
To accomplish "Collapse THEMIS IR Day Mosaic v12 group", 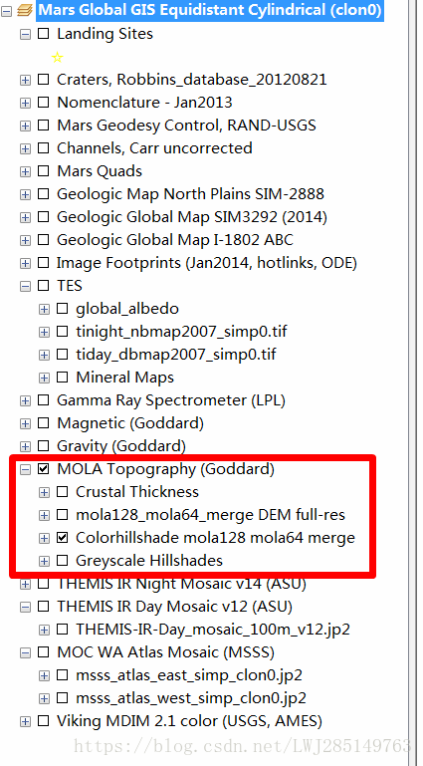I will pyautogui.click(x=25, y=608).
